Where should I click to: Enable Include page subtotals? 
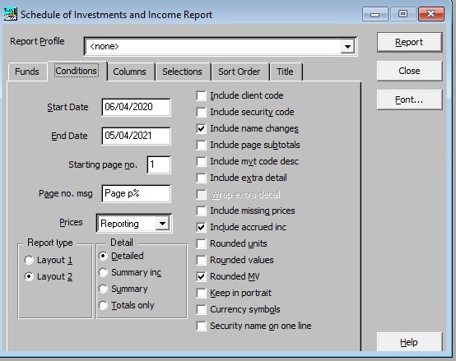coord(201,145)
